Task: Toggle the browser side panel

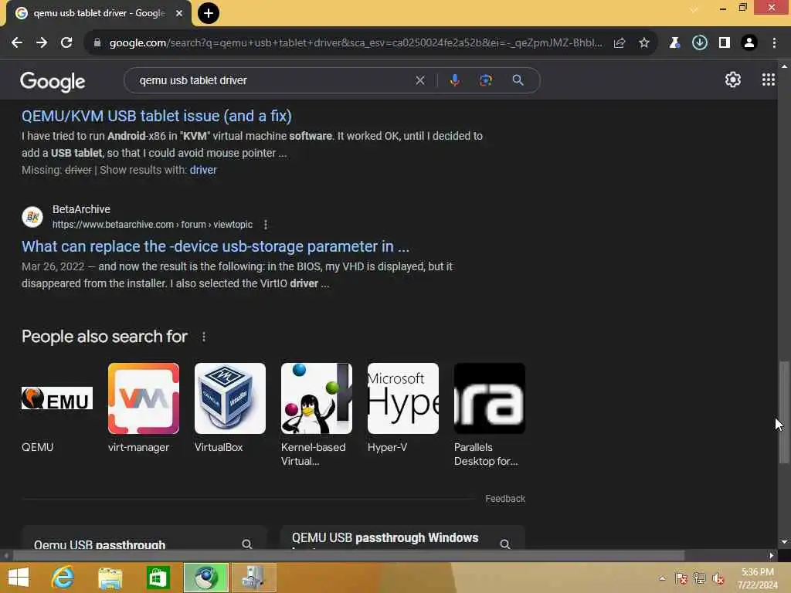Action: click(725, 43)
